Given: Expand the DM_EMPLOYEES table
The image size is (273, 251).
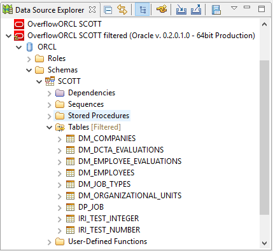Looking at the screenshot, I should [x=60, y=173].
